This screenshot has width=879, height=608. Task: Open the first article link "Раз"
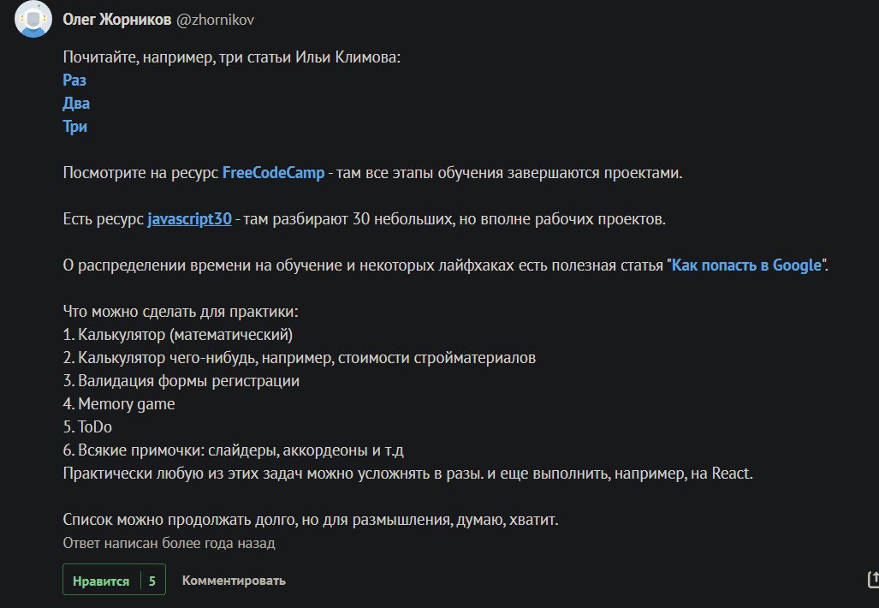point(74,80)
